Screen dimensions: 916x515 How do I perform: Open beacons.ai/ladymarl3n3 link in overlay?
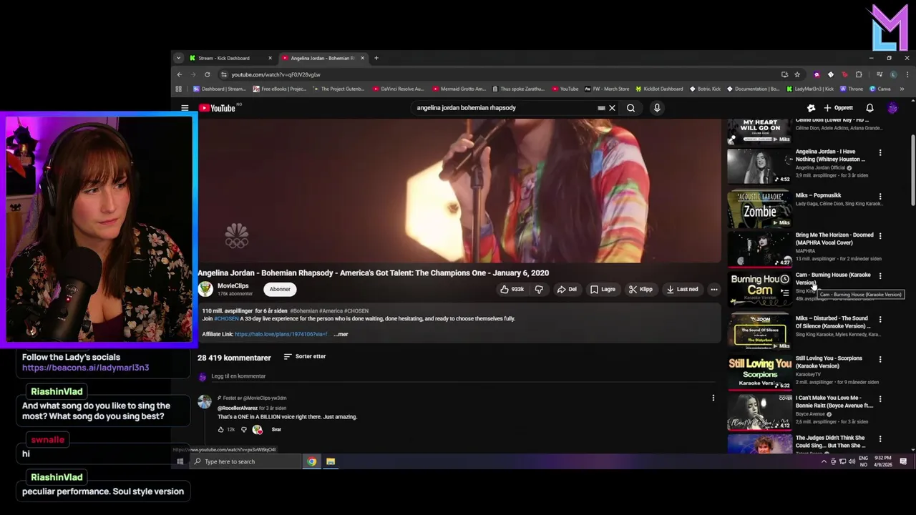[x=85, y=368]
